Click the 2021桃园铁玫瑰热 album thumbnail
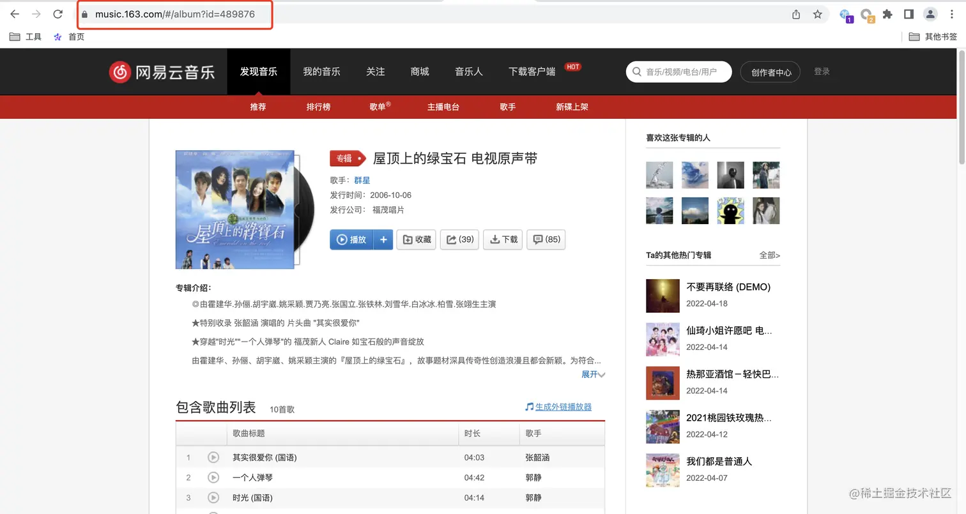The height and width of the screenshot is (514, 966). (663, 427)
